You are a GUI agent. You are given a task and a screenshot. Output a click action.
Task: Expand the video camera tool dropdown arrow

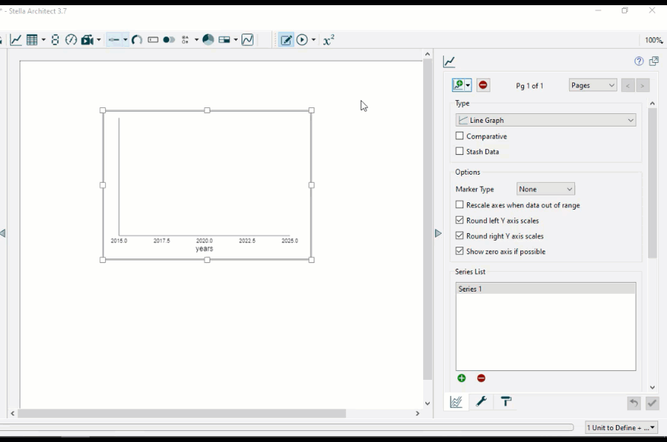(99, 40)
